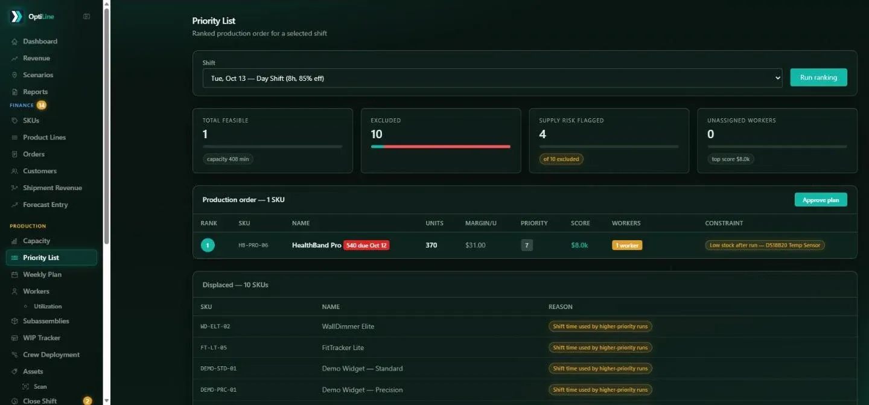
Task: Click the Workers sidebar icon
Action: pos(14,292)
